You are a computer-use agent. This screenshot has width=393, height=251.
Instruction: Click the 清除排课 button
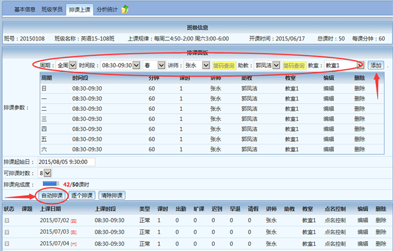click(x=111, y=195)
